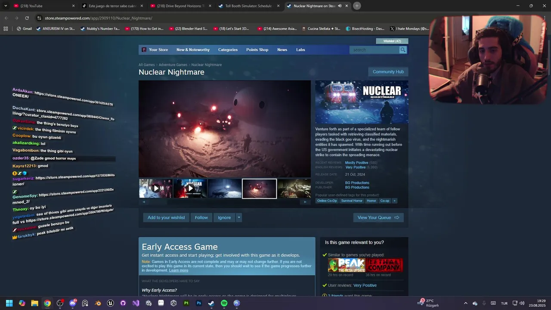This screenshot has height=310, width=551.
Task: Select the Online Co-Op tag
Action: tap(327, 201)
